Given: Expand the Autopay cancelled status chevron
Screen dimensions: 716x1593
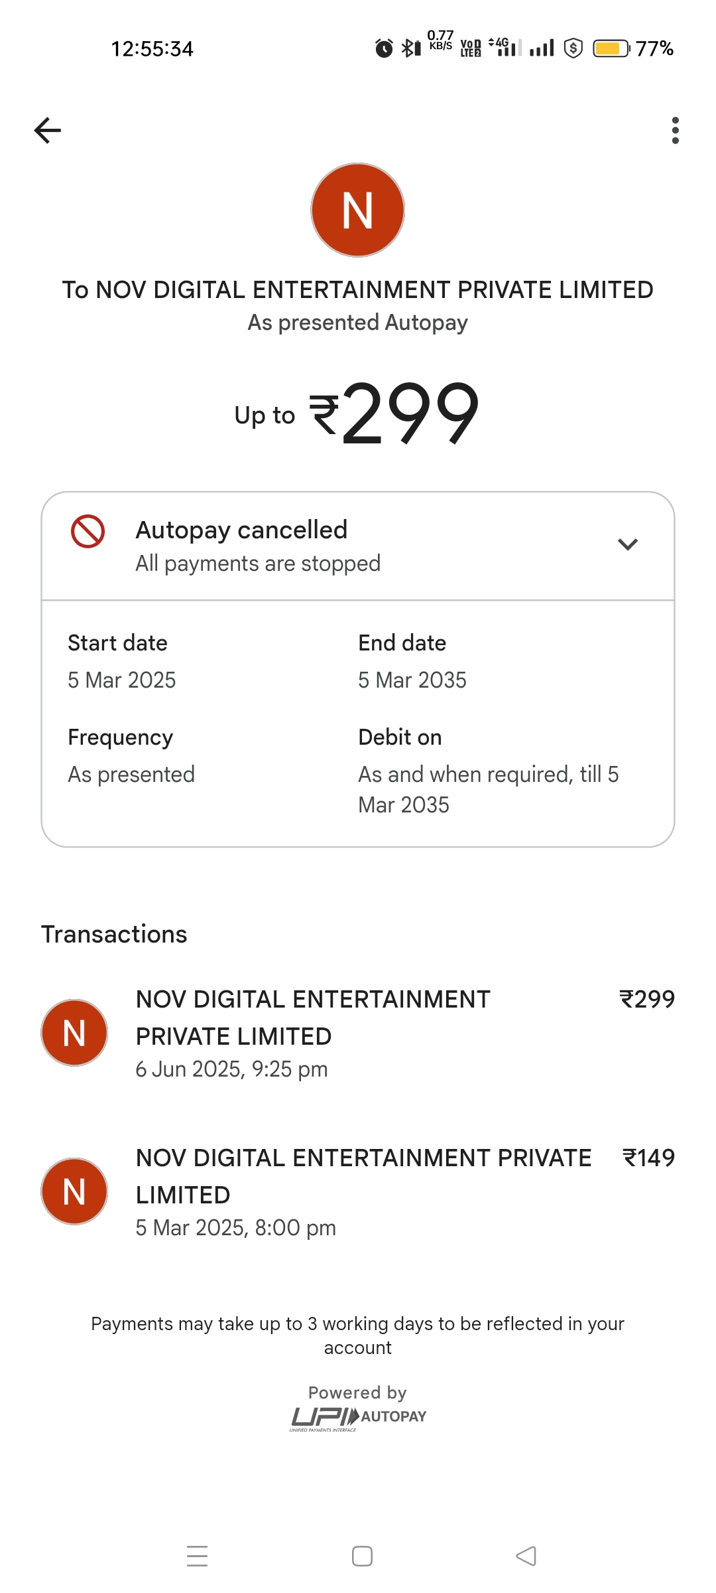Looking at the screenshot, I should point(627,545).
